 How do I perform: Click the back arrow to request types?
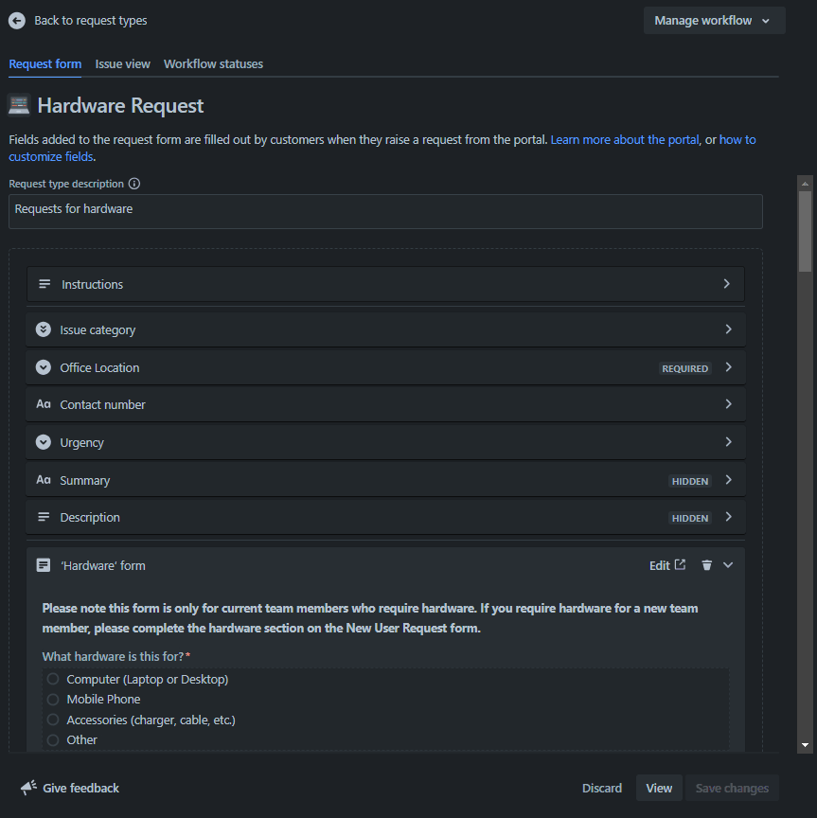click(17, 20)
